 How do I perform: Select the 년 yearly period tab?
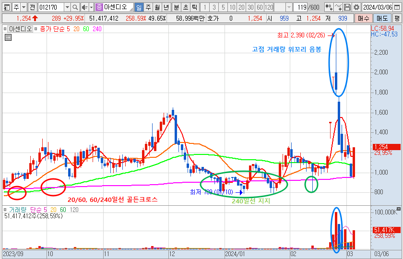166,7
